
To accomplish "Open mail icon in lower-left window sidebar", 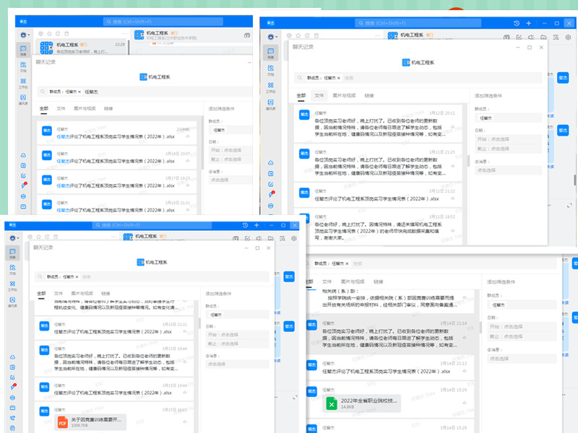I will point(12,408).
